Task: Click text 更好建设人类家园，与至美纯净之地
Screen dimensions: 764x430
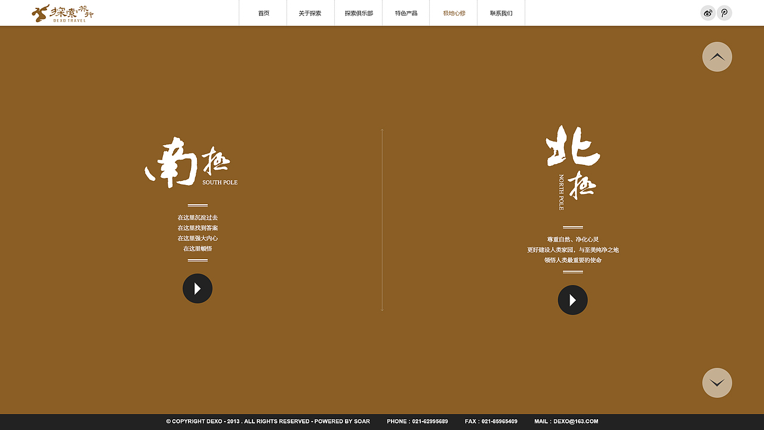Action: tap(573, 250)
